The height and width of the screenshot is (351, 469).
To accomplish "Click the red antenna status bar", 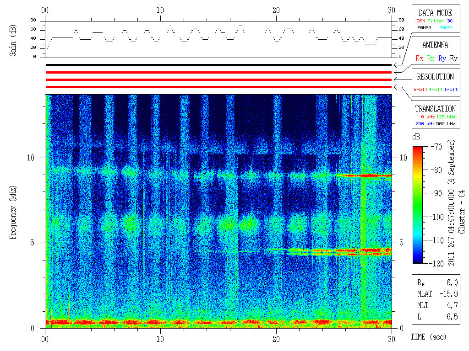I will pos(218,72).
